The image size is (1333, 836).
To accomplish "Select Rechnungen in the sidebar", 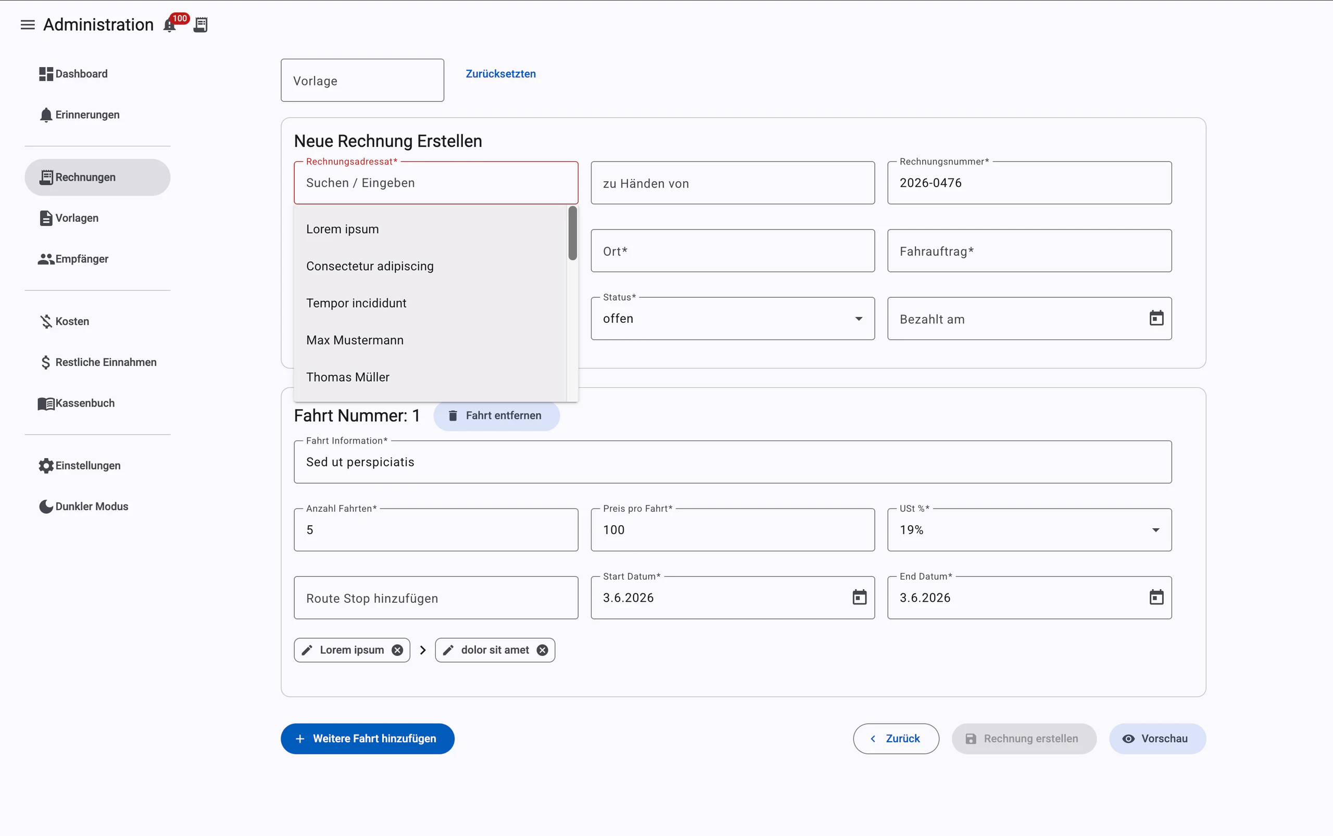I will 97,178.
